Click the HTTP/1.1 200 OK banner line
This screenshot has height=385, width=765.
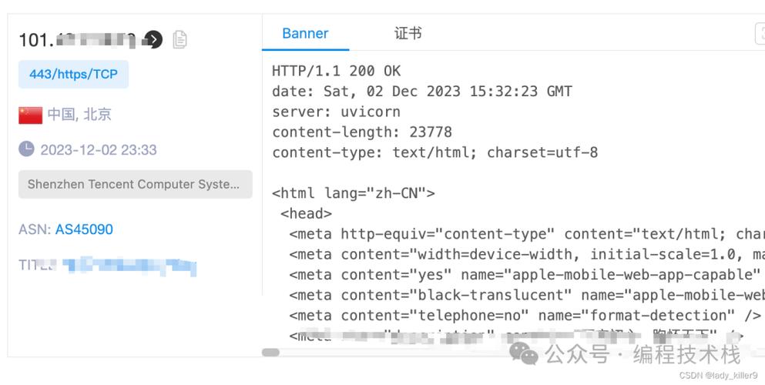pos(337,71)
